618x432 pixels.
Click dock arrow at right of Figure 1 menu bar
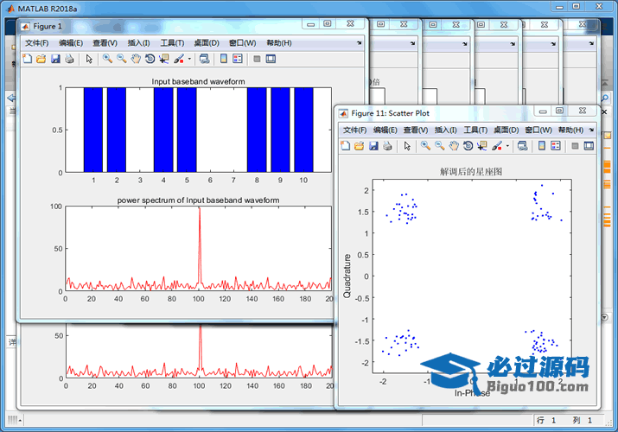coord(359,42)
